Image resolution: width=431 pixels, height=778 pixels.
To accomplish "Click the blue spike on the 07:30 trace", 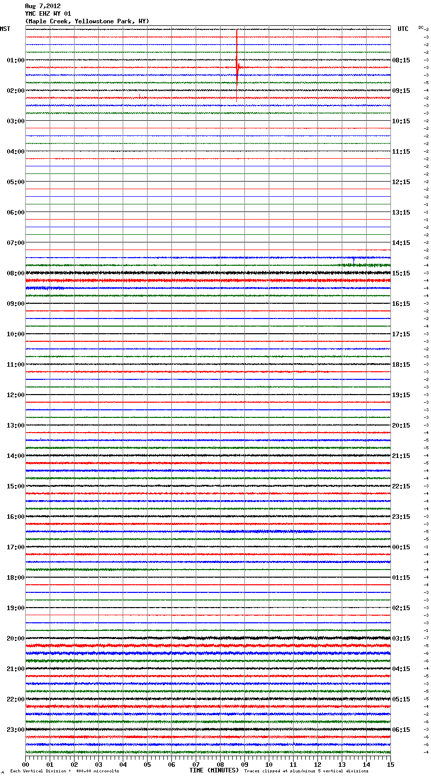I will [x=353, y=260].
